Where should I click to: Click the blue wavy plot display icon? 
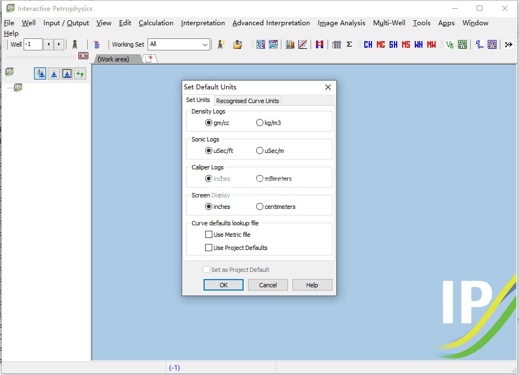click(273, 44)
